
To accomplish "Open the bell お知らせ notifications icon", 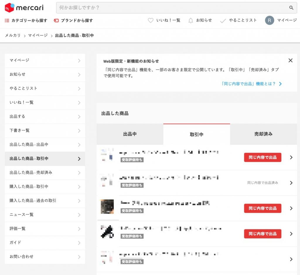I will (191, 20).
